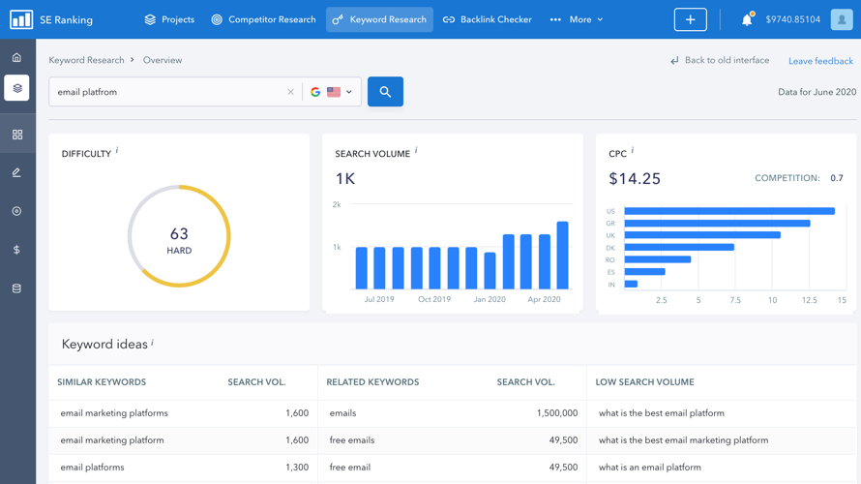Click the blue search magnifier button

[385, 92]
